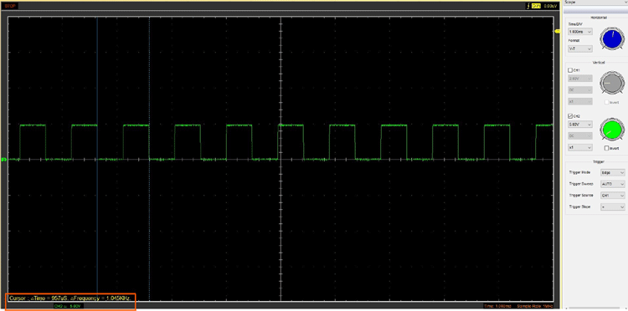Click the Sample Rate status text
628x311 pixels.
tap(535, 306)
